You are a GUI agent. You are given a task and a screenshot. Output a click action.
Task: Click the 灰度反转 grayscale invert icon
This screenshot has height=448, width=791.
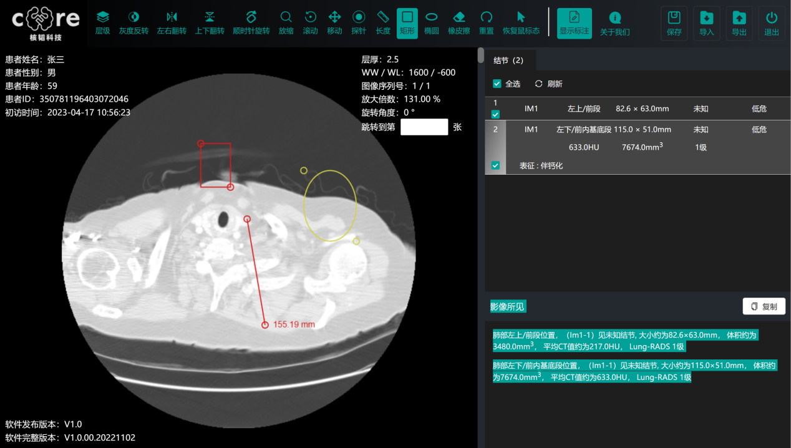133,23
